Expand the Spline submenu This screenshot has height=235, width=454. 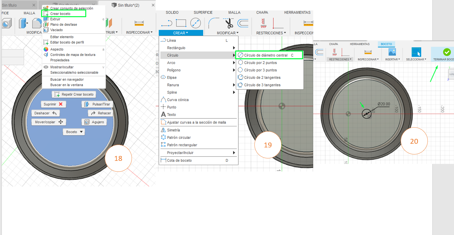[x=198, y=92]
